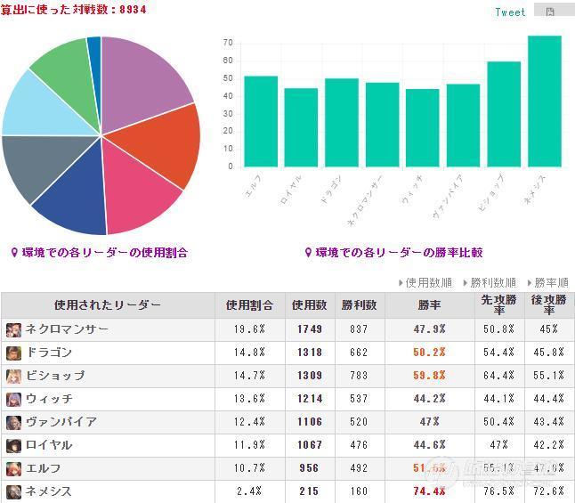Image resolution: width=575 pixels, height=503 pixels.
Task: Sort table by 使用数順
Action: [425, 282]
